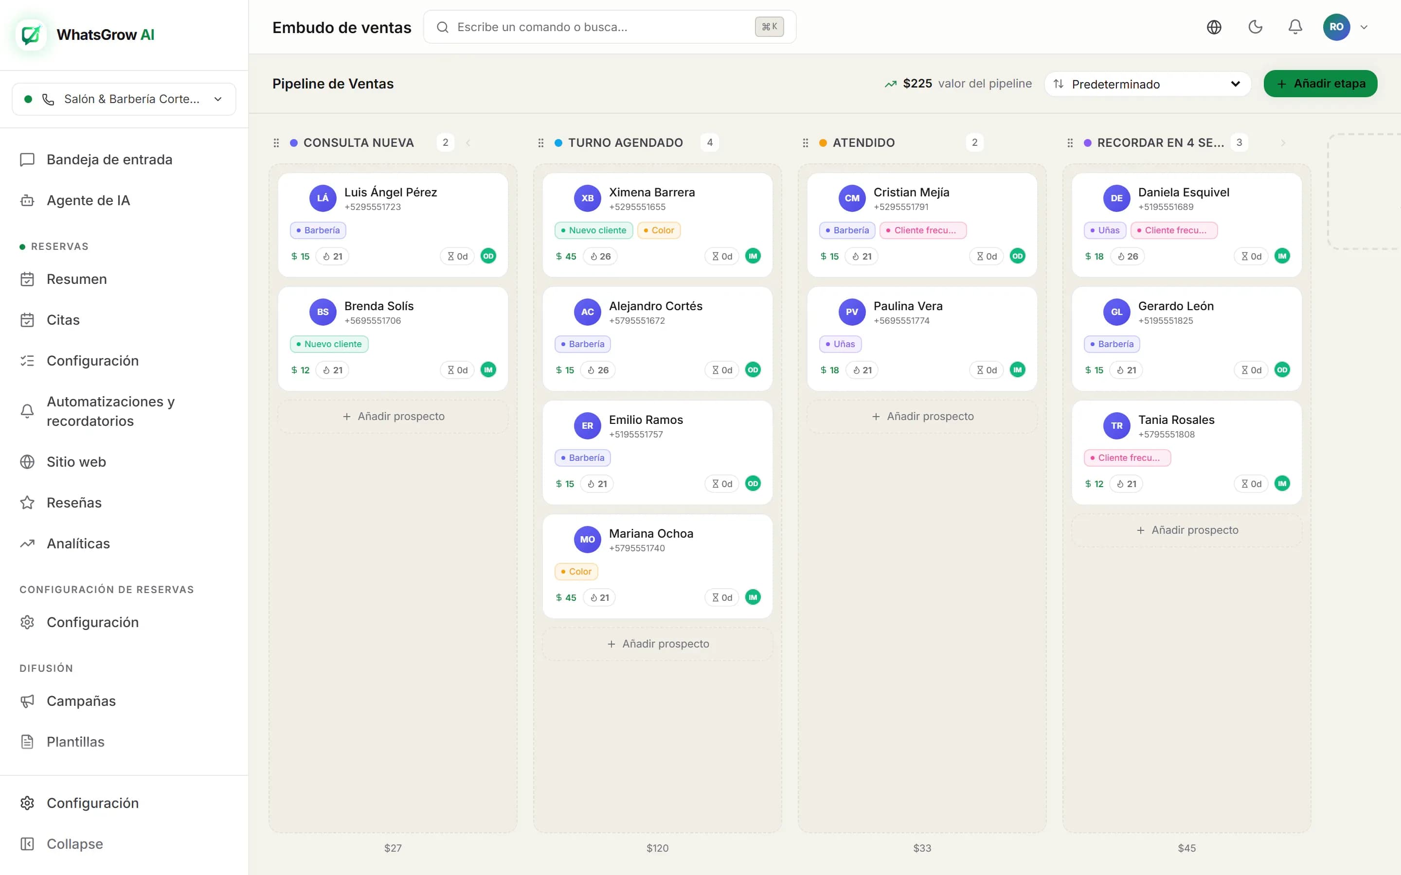Click Color tag on Mariana Ochoa card
Viewport: 1401px width, 875px height.
[x=576, y=572]
